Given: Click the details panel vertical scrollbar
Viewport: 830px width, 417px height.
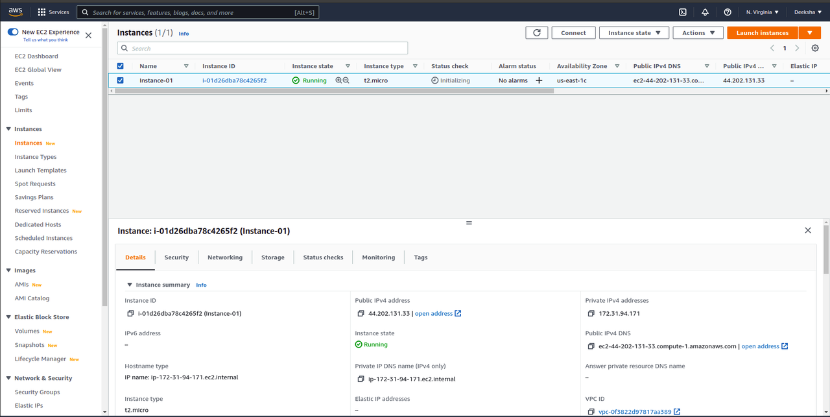Looking at the screenshot, I should coord(826,250).
